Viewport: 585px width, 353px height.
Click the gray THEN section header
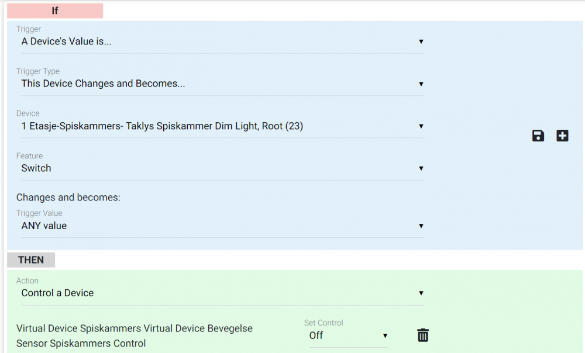click(31, 260)
